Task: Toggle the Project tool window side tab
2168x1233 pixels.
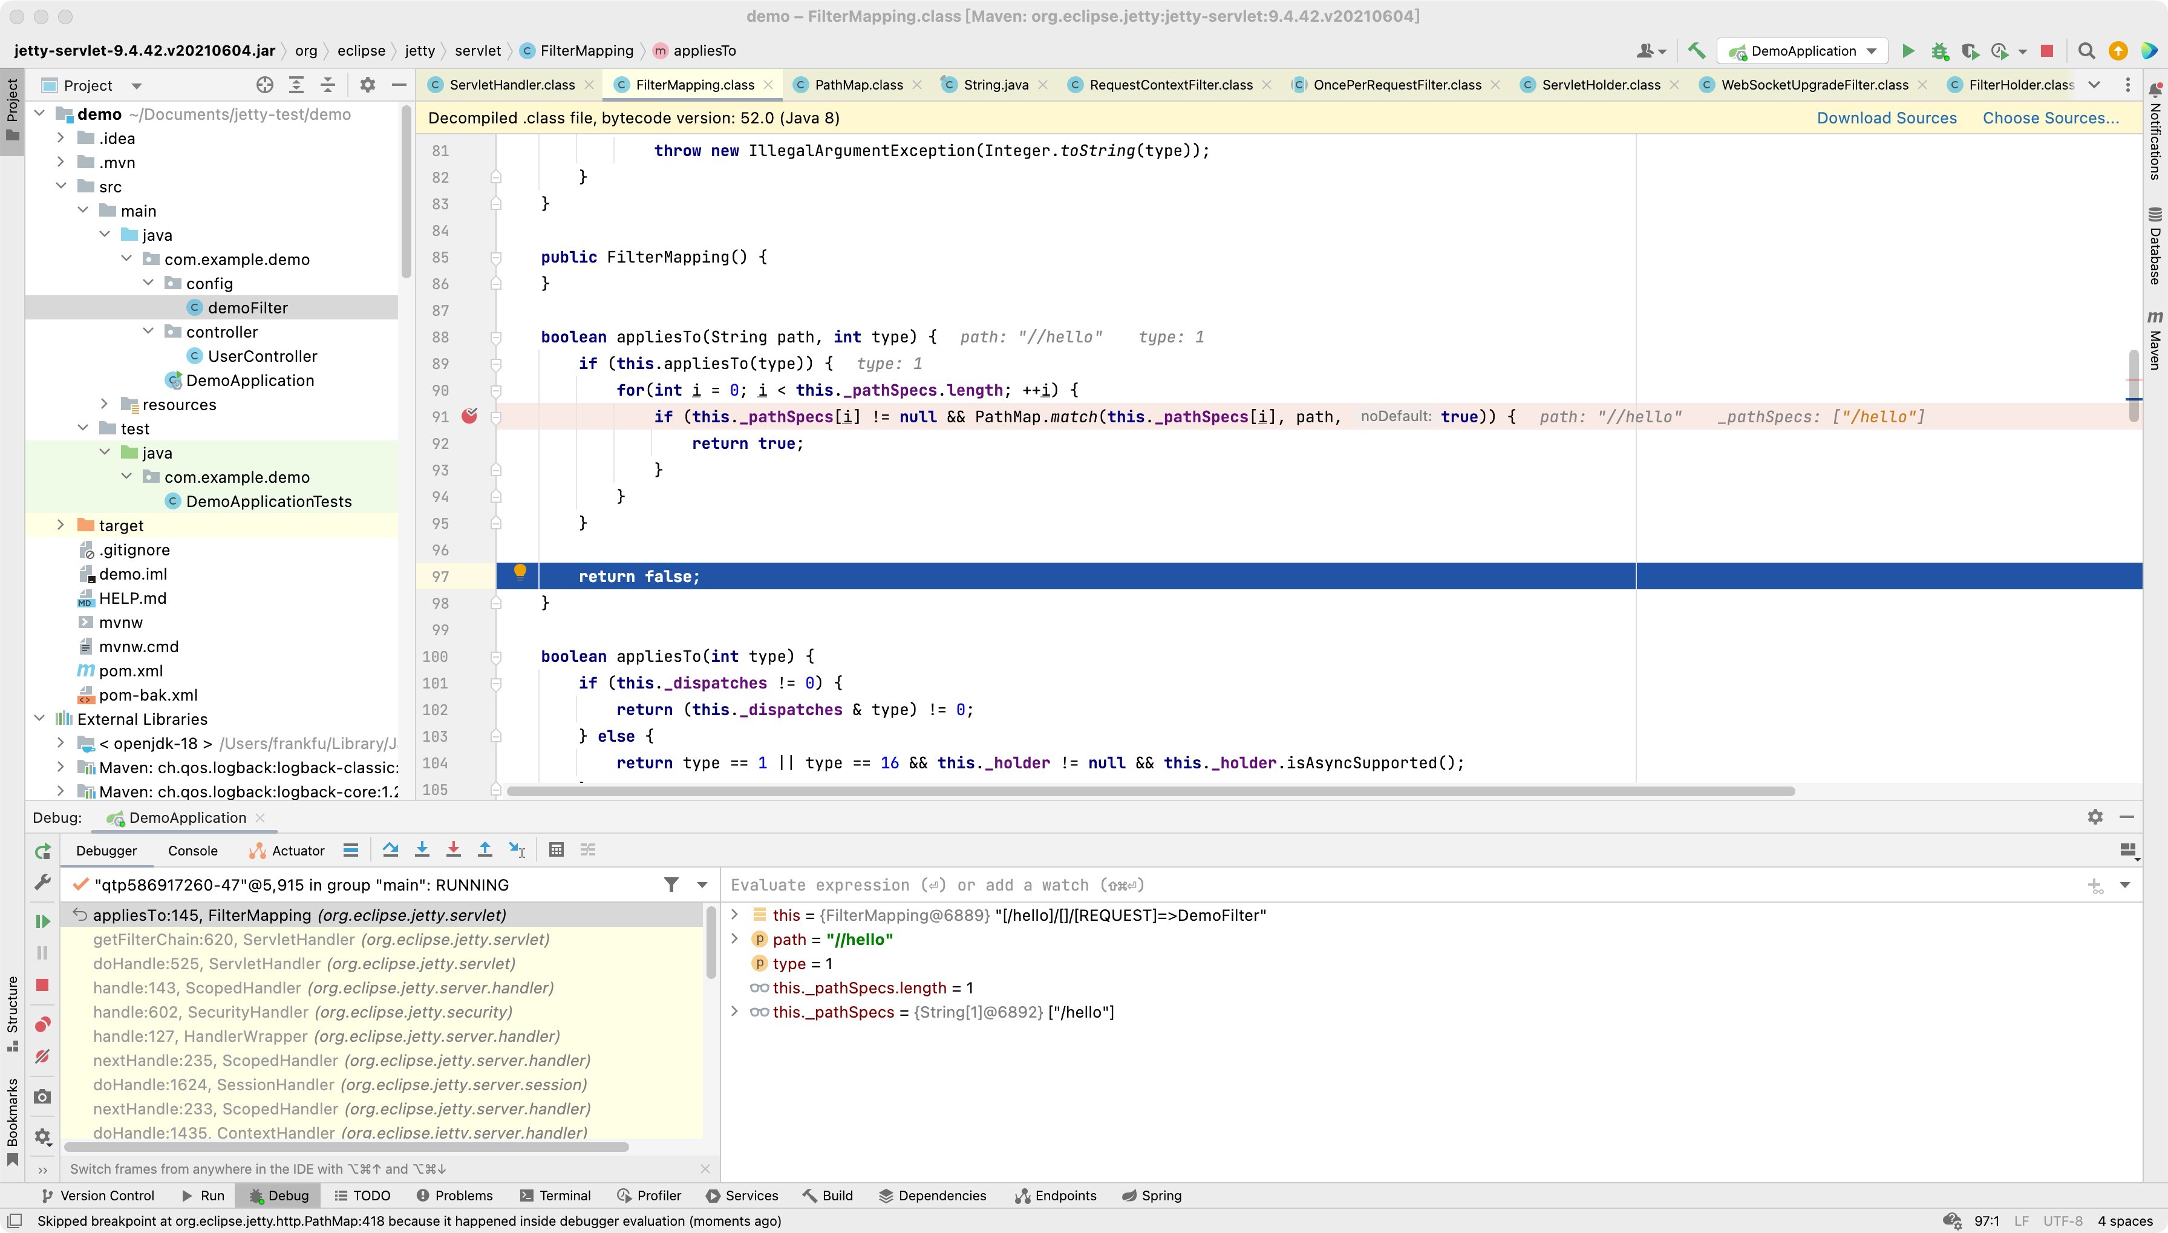Action: tap(13, 110)
